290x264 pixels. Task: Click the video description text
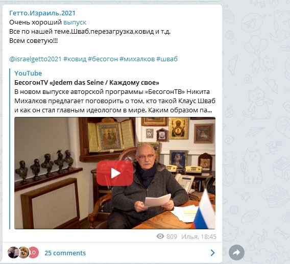click(x=115, y=101)
